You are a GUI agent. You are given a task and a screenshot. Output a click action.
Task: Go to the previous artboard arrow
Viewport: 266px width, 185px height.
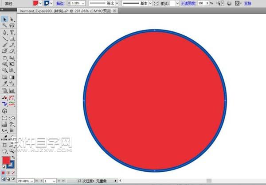click(41, 181)
